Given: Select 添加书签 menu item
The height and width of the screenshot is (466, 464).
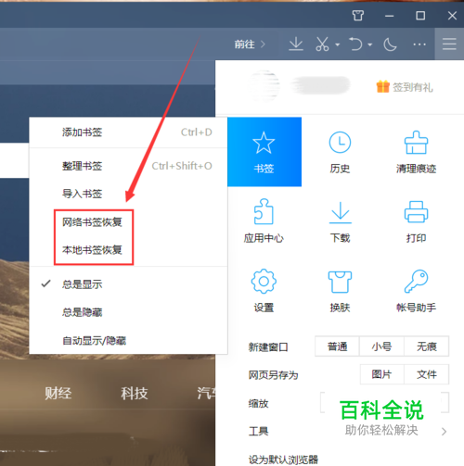Looking at the screenshot, I should (128, 132).
